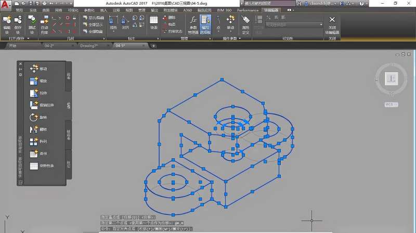Select the Move action in the palette
Viewport: 416px width, 233px height.
38,68
